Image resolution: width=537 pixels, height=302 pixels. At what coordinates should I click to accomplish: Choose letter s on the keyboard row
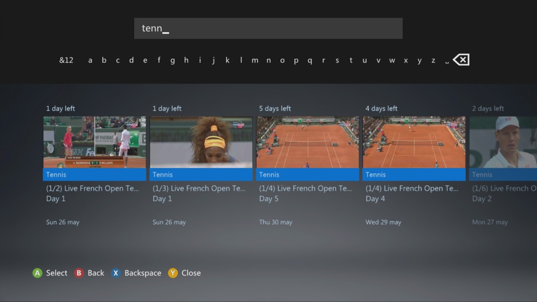point(337,60)
